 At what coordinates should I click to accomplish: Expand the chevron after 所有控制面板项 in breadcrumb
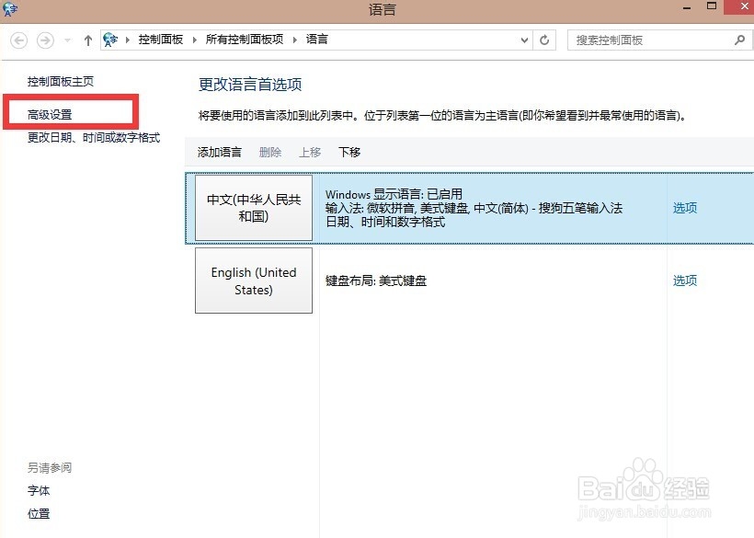[296, 40]
